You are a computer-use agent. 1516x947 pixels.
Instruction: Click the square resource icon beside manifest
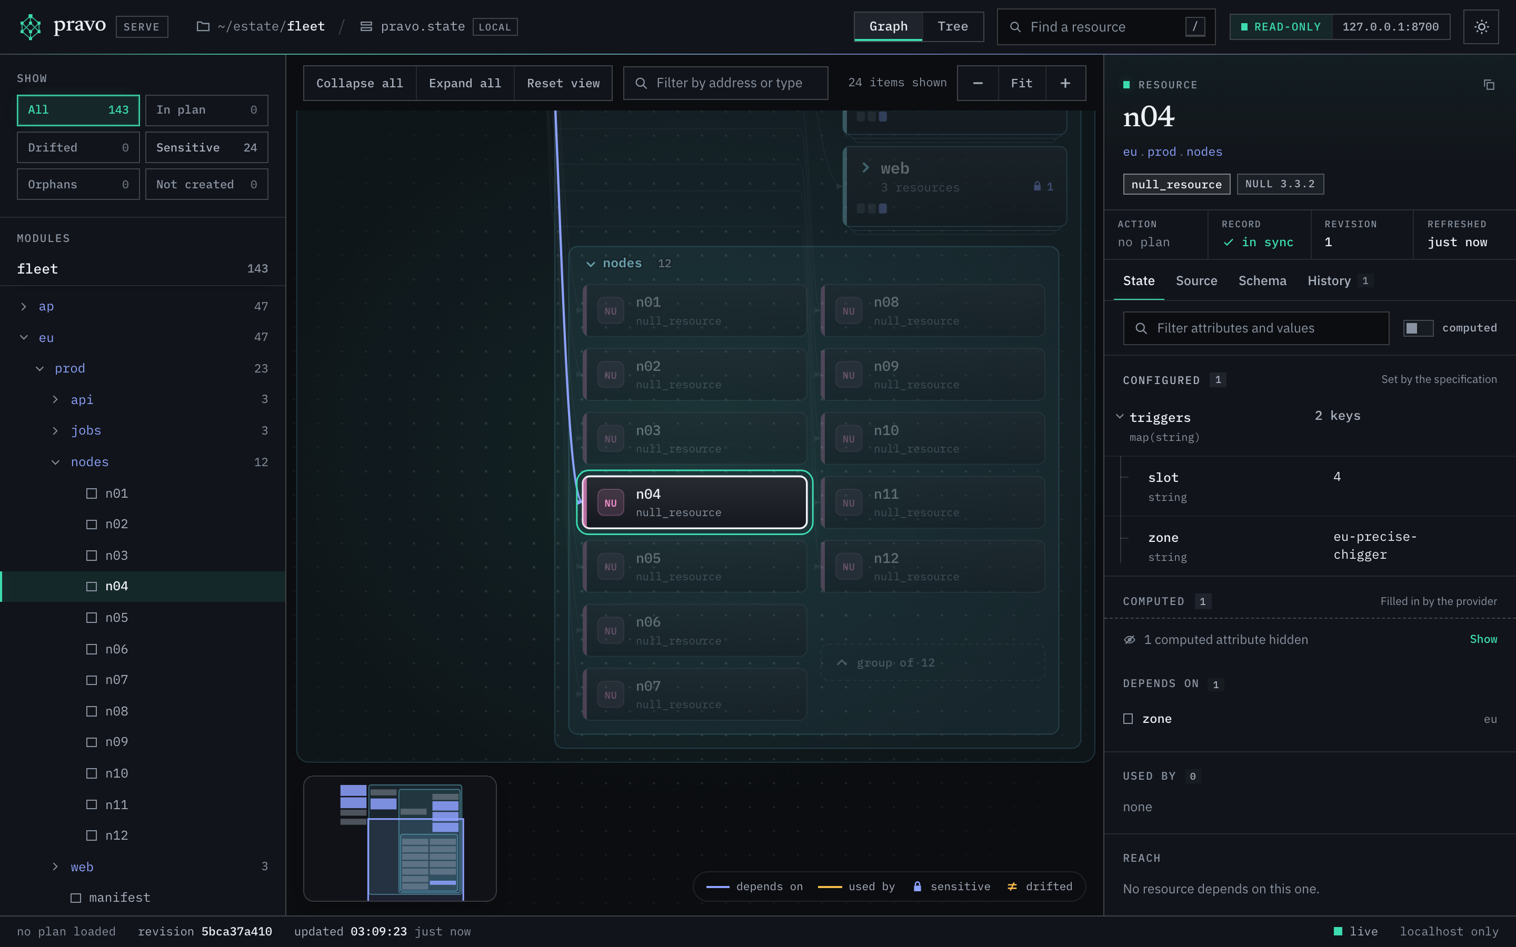(76, 898)
